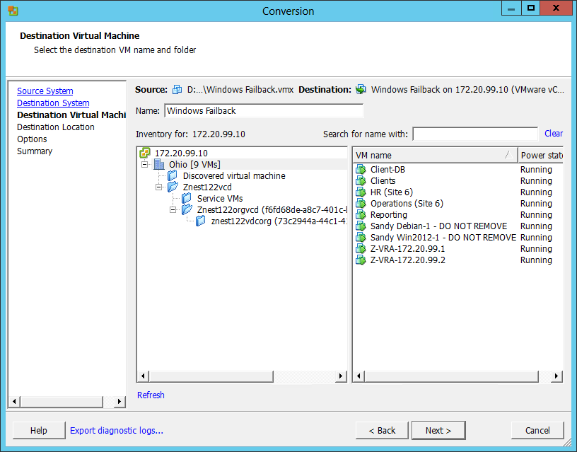Click the HR (Site 6) VM icon
Screen dimensions: 577x452
pos(361,192)
